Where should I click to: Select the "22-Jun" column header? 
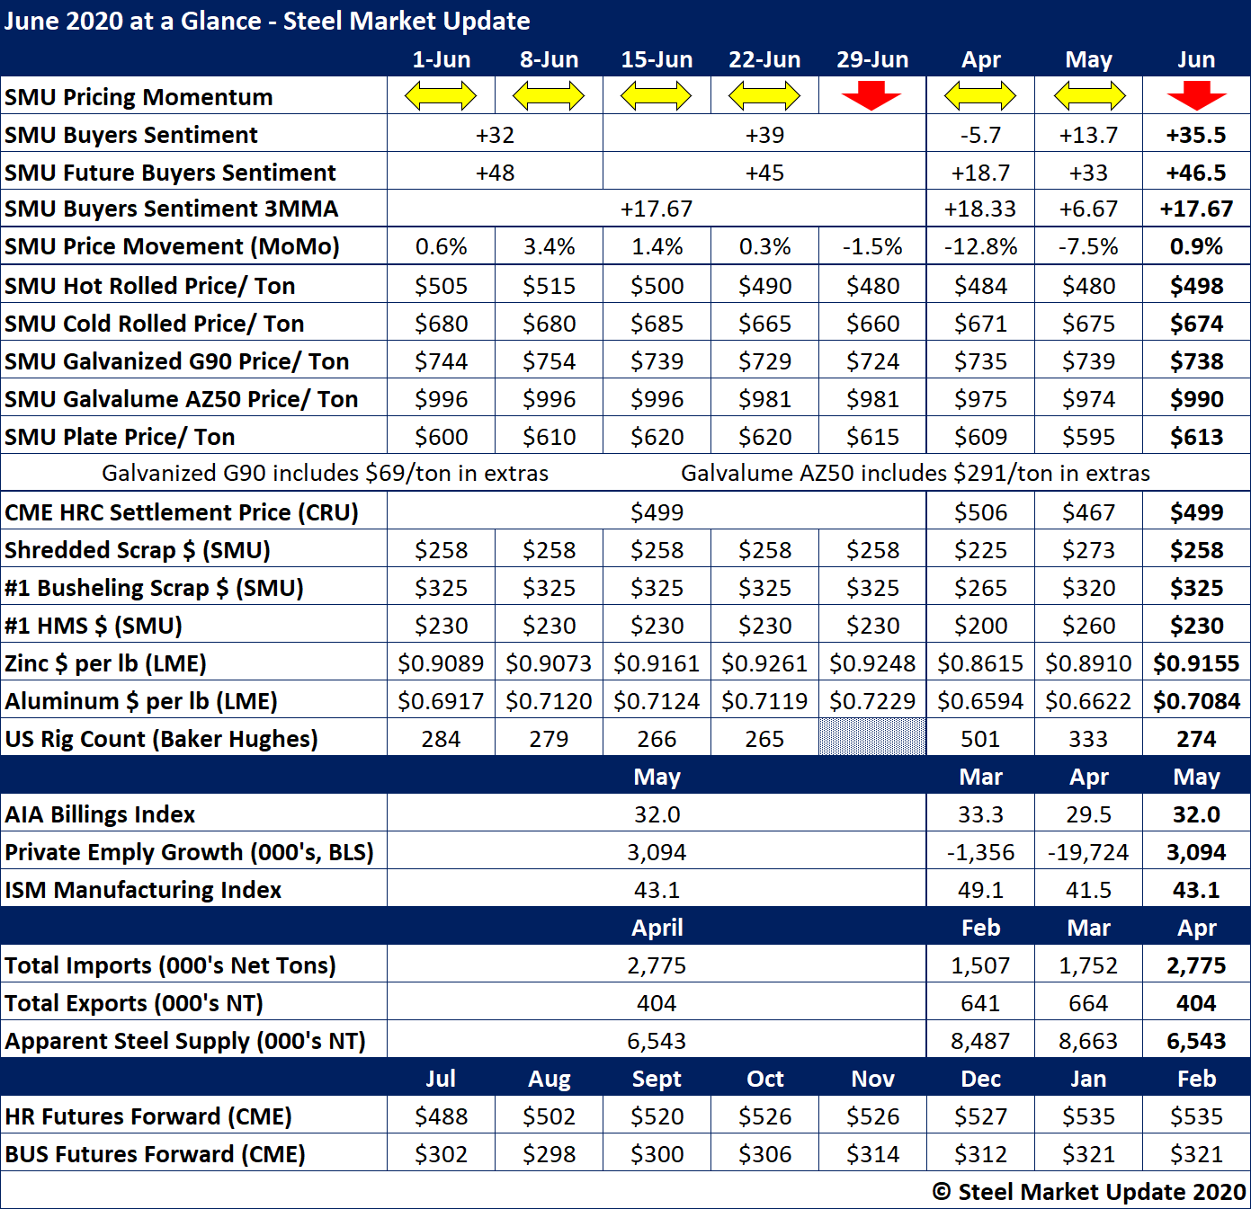click(x=764, y=59)
